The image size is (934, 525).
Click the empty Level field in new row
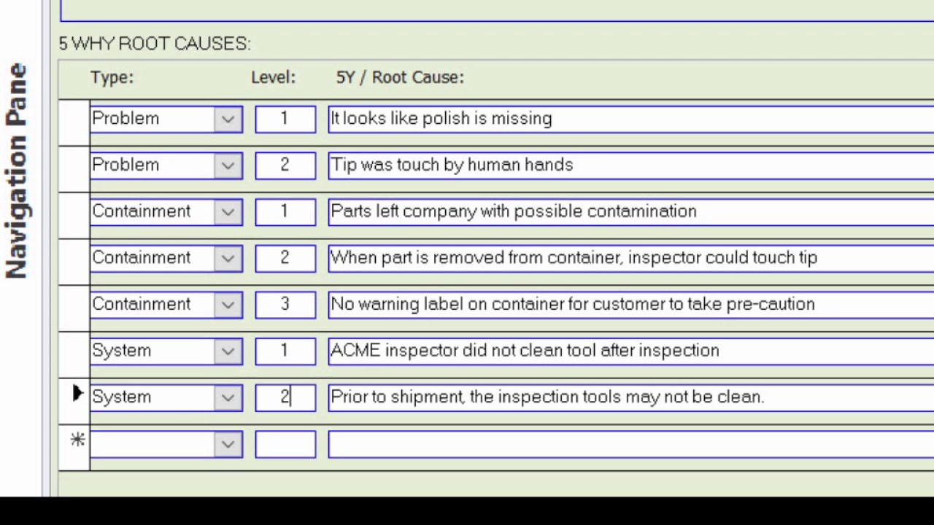pyautogui.click(x=285, y=444)
